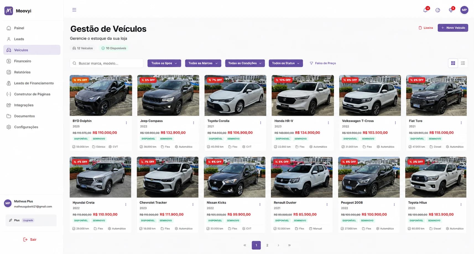Click the 3% OFF badge on Toyota Hilux

(416, 162)
